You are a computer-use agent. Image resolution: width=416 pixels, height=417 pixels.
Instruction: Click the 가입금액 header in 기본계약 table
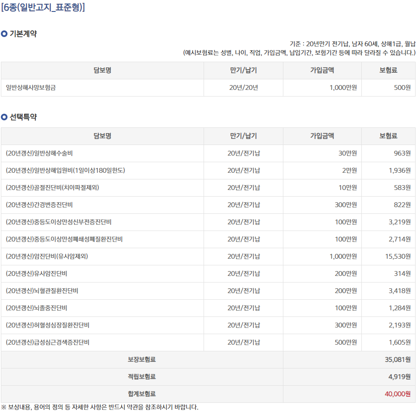[x=322, y=70]
